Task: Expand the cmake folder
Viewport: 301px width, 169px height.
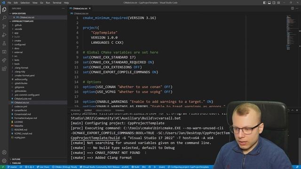Action: (18, 41)
